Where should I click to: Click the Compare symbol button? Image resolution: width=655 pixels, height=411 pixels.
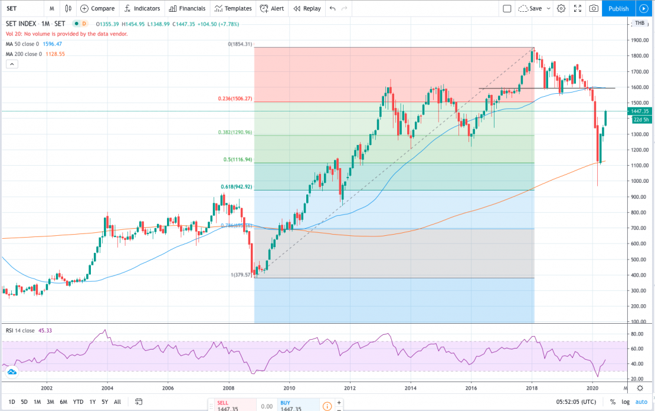97,8
